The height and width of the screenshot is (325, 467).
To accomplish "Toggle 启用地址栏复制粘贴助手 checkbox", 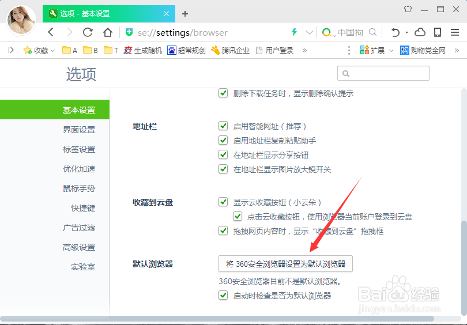I will point(223,140).
